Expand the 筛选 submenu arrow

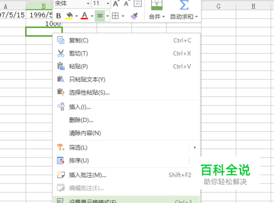tap(195, 147)
